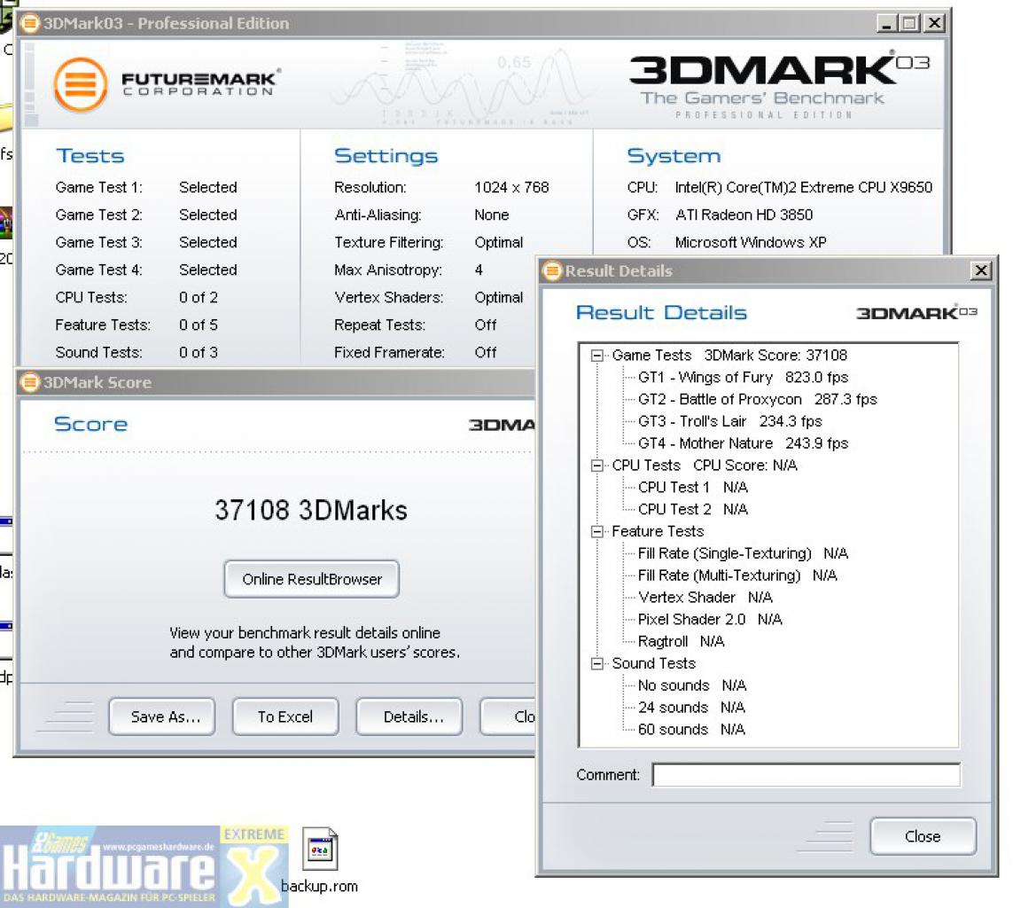This screenshot has height=908, width=1013.
Task: Select GT1 - Wings of Fury row
Action: (x=743, y=378)
